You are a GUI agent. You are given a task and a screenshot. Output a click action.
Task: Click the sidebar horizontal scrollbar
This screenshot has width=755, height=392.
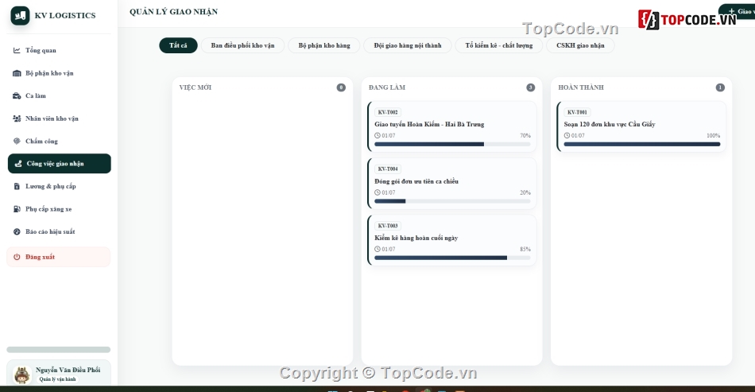tap(58, 350)
